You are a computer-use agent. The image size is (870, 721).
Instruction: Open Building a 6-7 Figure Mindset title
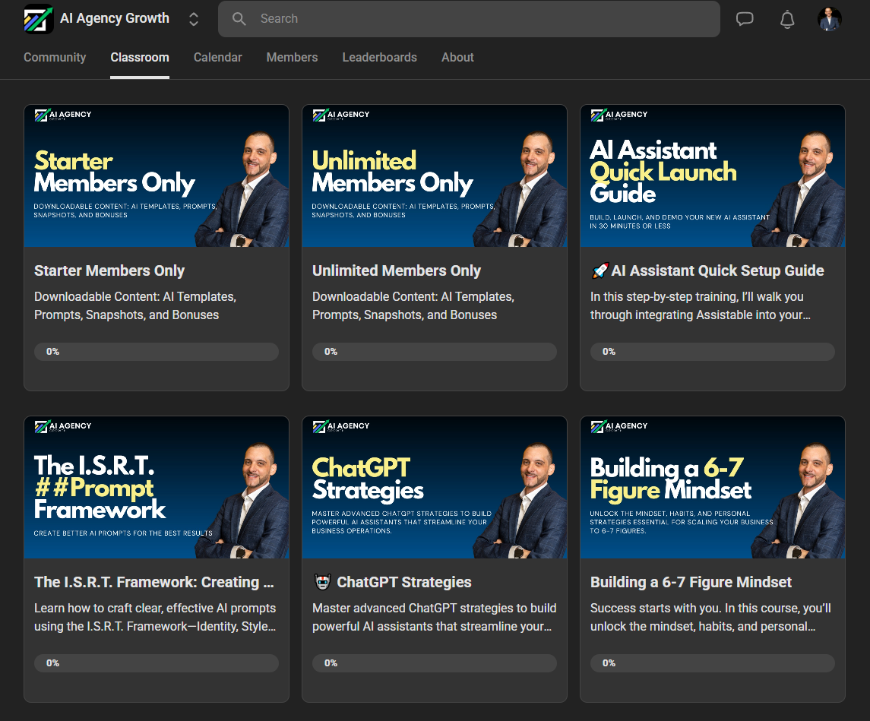[x=691, y=582]
